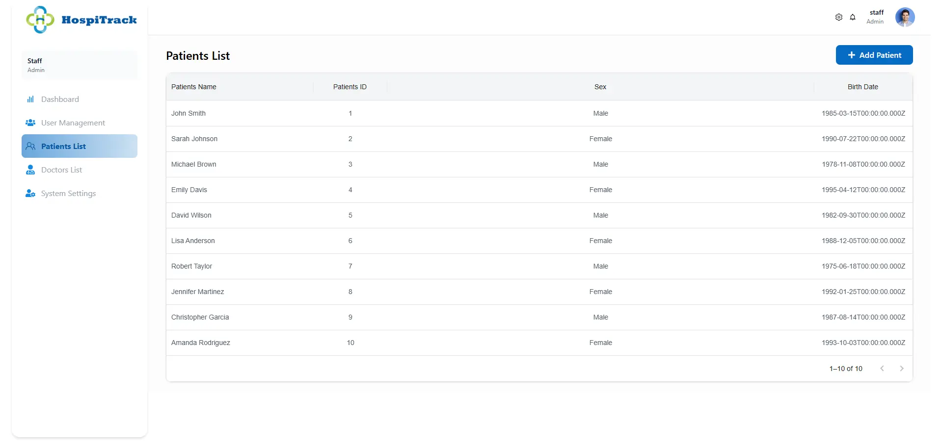
Task: Go to next page of patients
Action: (901, 369)
